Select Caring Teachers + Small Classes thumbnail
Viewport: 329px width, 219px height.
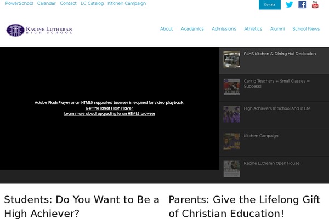point(231,87)
